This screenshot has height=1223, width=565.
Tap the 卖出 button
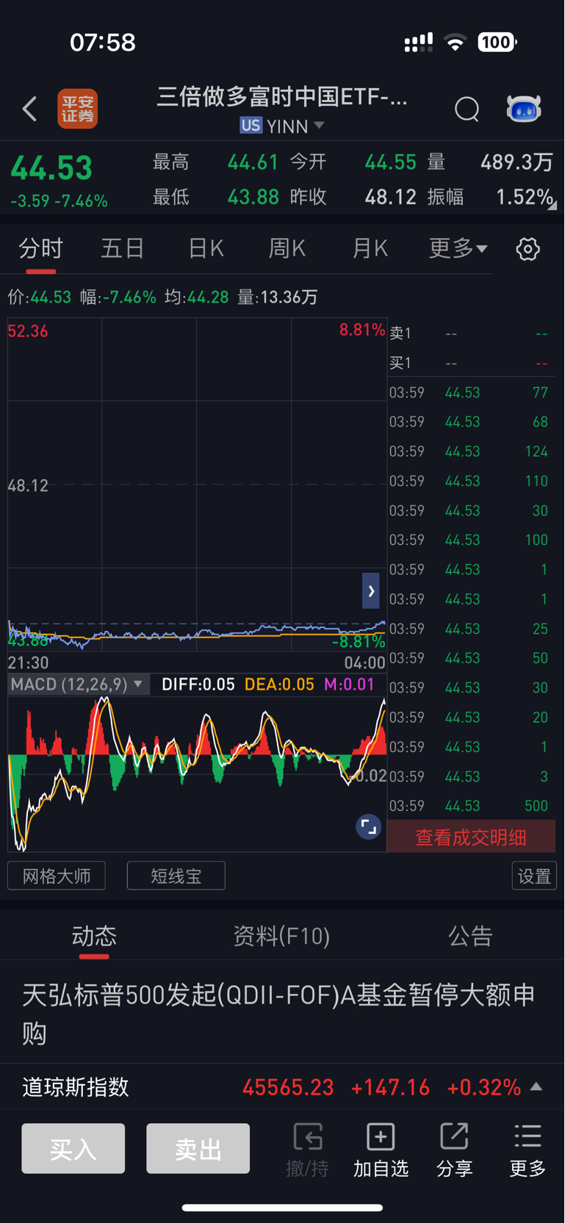(x=198, y=1149)
